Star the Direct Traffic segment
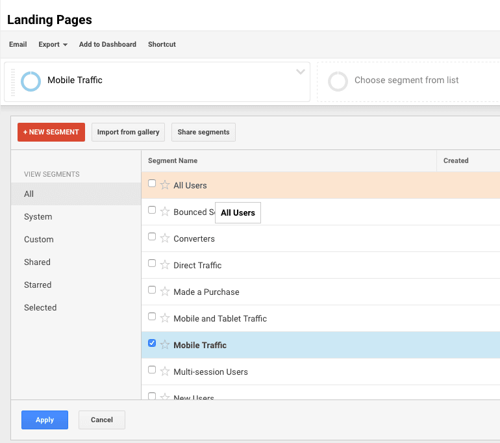 [x=164, y=265]
